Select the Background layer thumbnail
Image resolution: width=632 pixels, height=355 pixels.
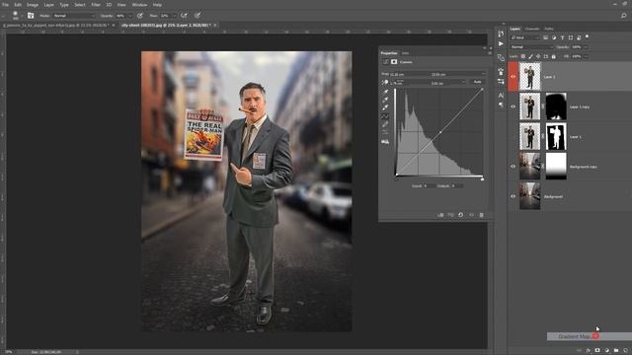click(x=529, y=196)
